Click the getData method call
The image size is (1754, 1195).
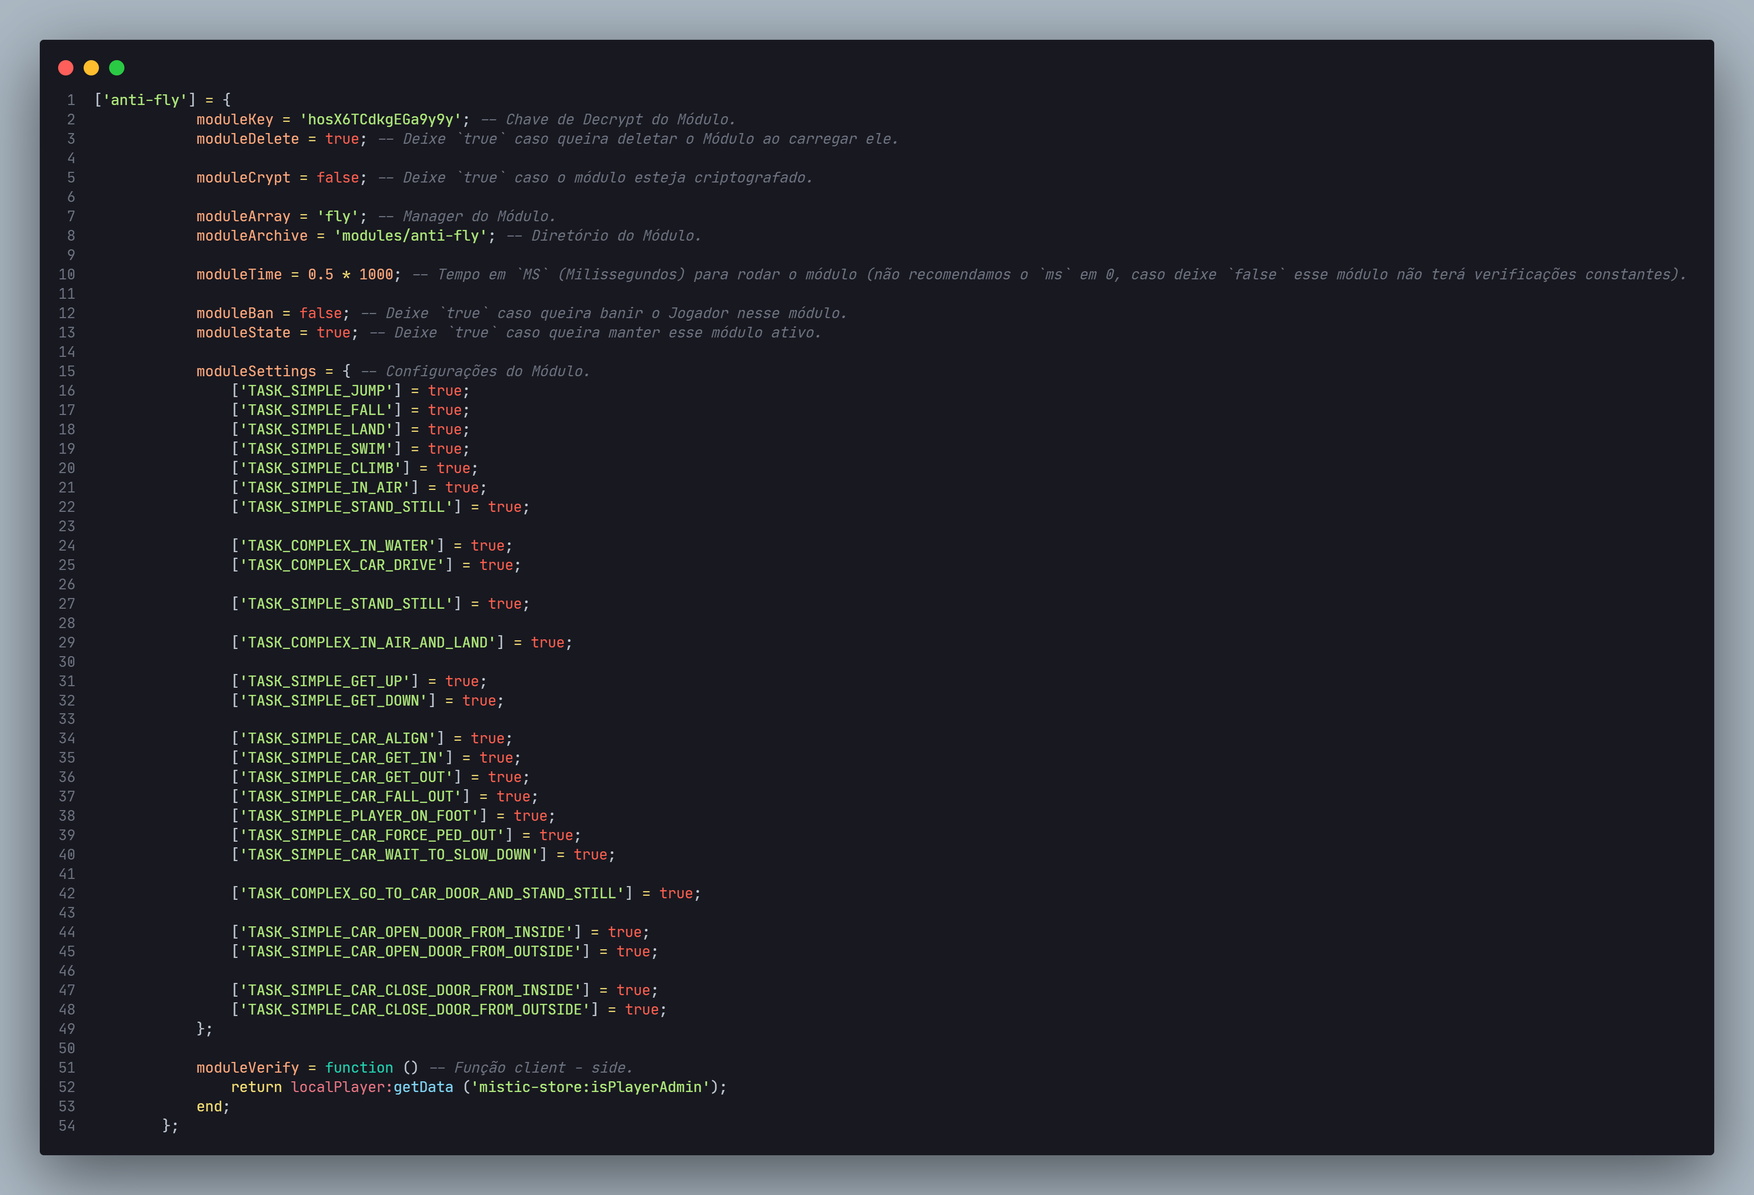(x=423, y=1087)
